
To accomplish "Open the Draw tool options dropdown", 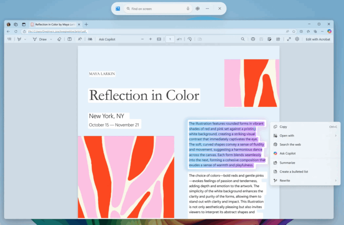I will pos(51,39).
